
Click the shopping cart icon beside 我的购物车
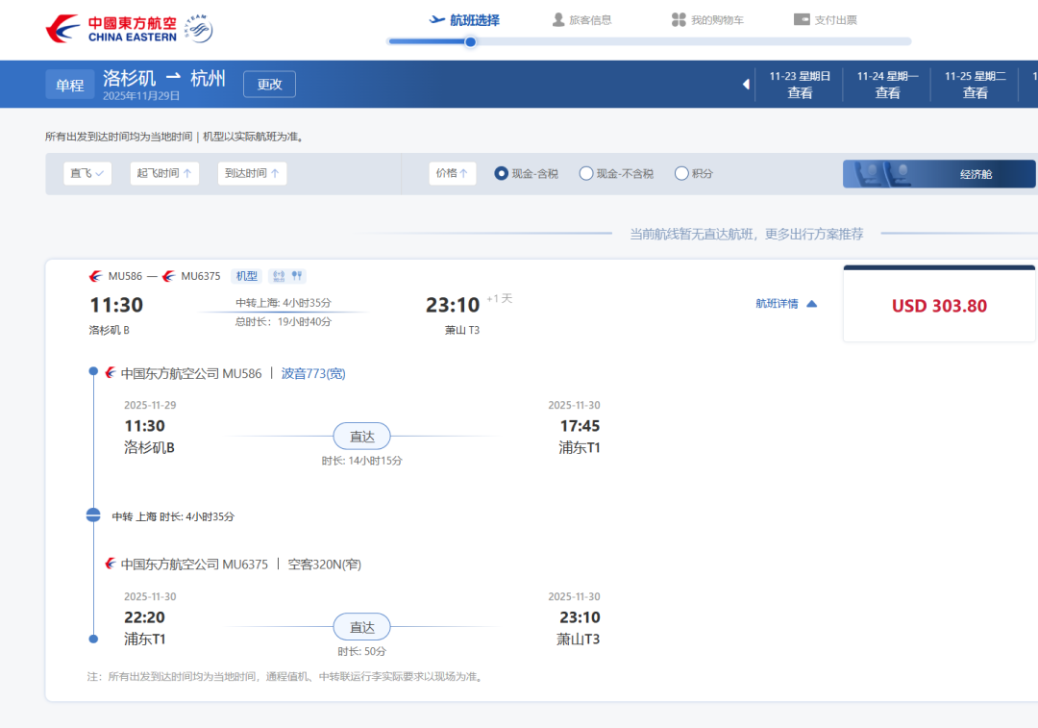[679, 19]
